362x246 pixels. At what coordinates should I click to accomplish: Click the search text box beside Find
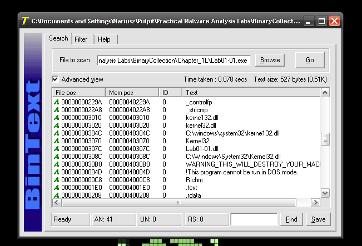(254, 219)
